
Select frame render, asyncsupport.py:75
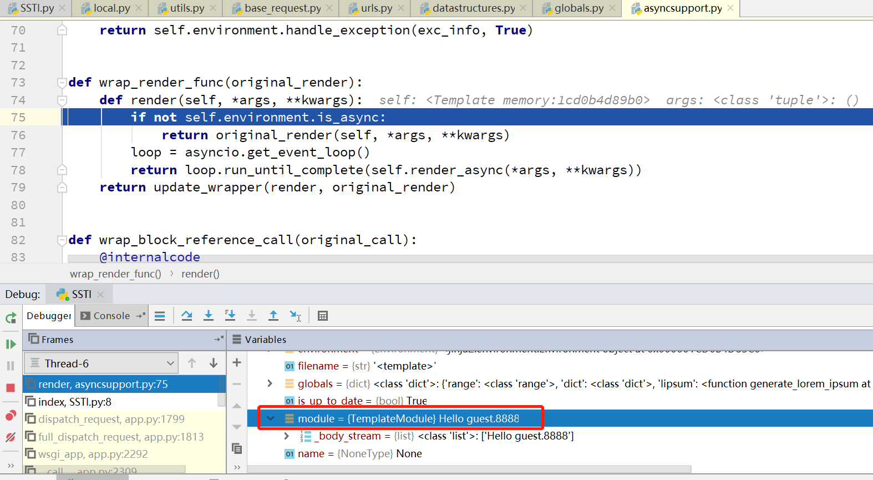[124, 384]
